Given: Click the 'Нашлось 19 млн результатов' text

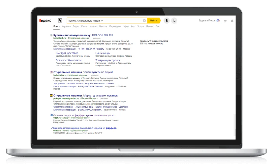Looking at the screenshot, I should tap(154, 41).
